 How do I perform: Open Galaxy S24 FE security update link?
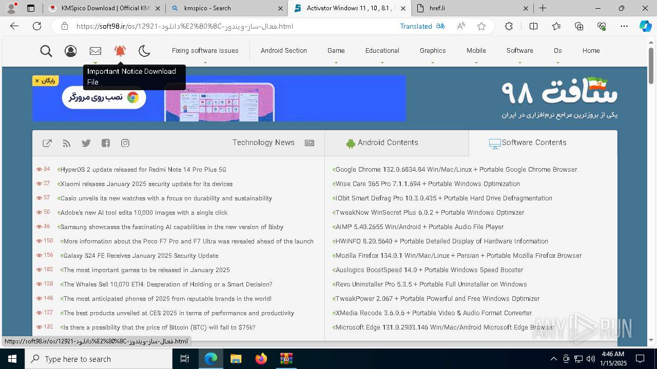[141, 256]
